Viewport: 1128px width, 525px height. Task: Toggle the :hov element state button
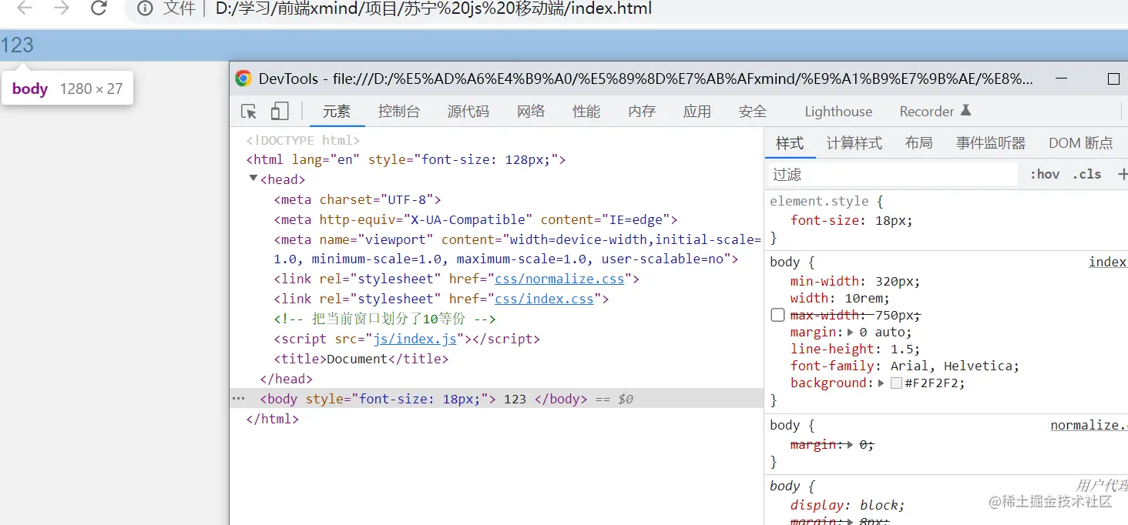pos(1045,175)
